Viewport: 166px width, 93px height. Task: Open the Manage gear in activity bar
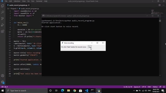click(3, 82)
